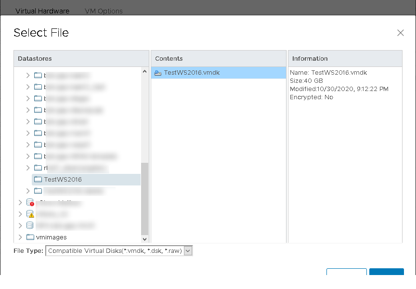Click the datastore icon with yellow warning badge
Screen dimensions: 416x289
[x=29, y=214]
